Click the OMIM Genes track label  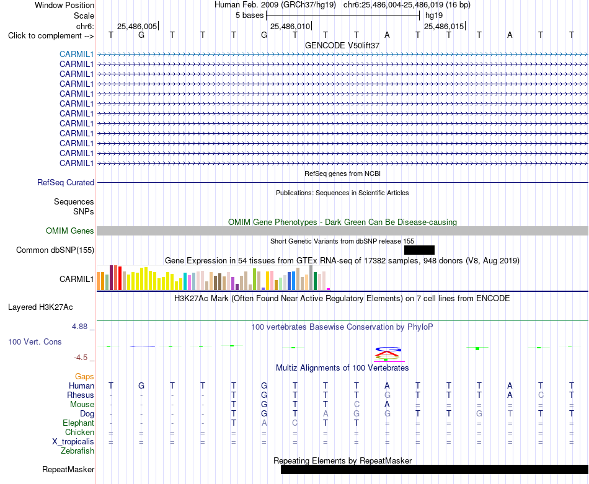(x=69, y=231)
